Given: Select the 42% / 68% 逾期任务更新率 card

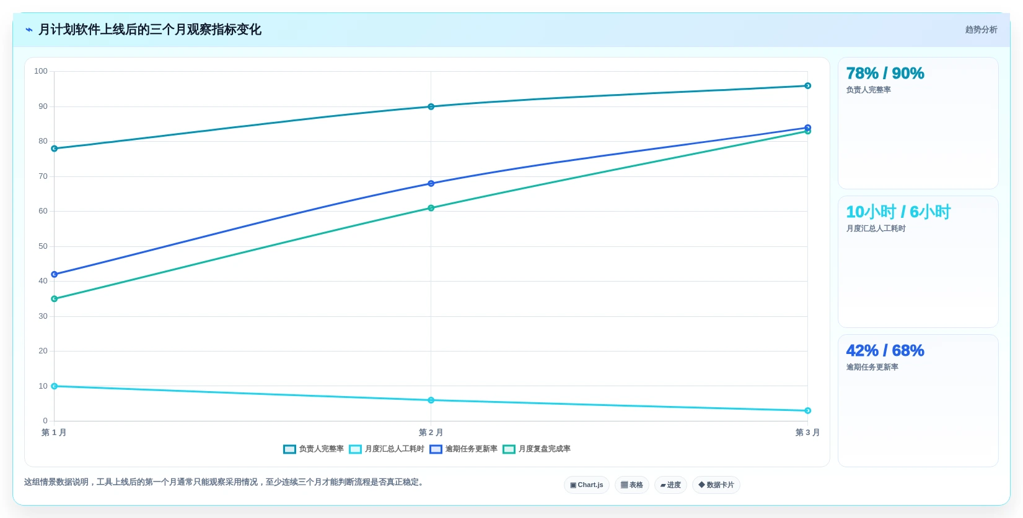Looking at the screenshot, I should pos(918,400).
